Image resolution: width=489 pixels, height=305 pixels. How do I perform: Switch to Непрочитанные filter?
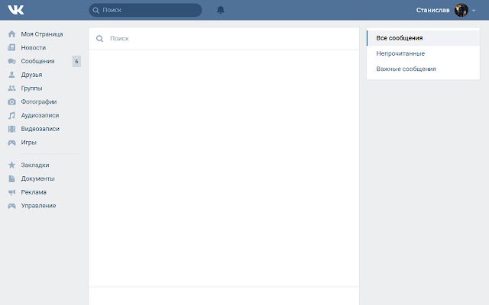pyautogui.click(x=423, y=53)
